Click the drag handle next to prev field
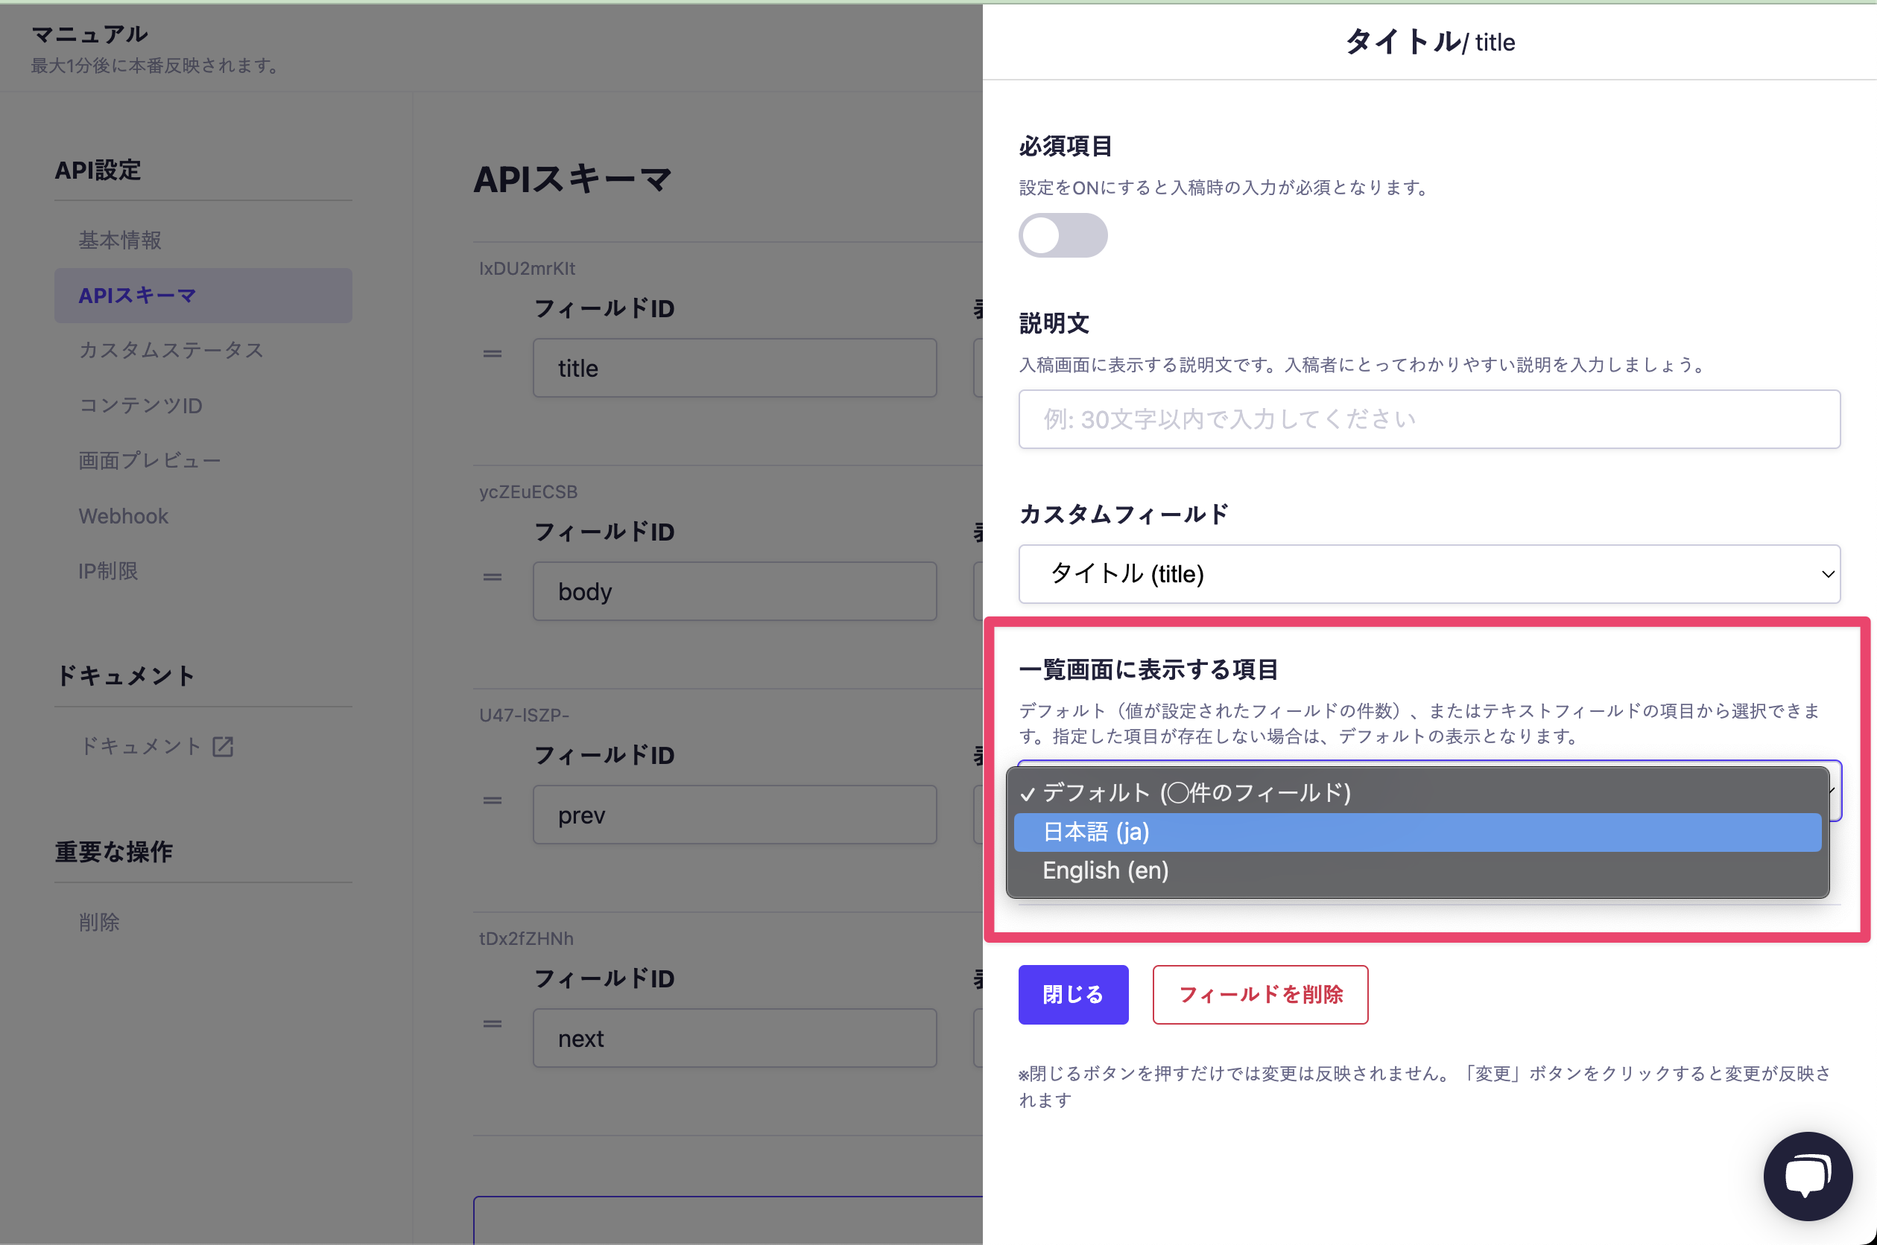The image size is (1877, 1245). point(493,800)
